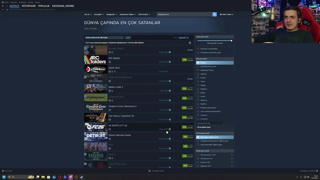Open the search preferences gear icon
Screen dimensions: 320x180
190,43
